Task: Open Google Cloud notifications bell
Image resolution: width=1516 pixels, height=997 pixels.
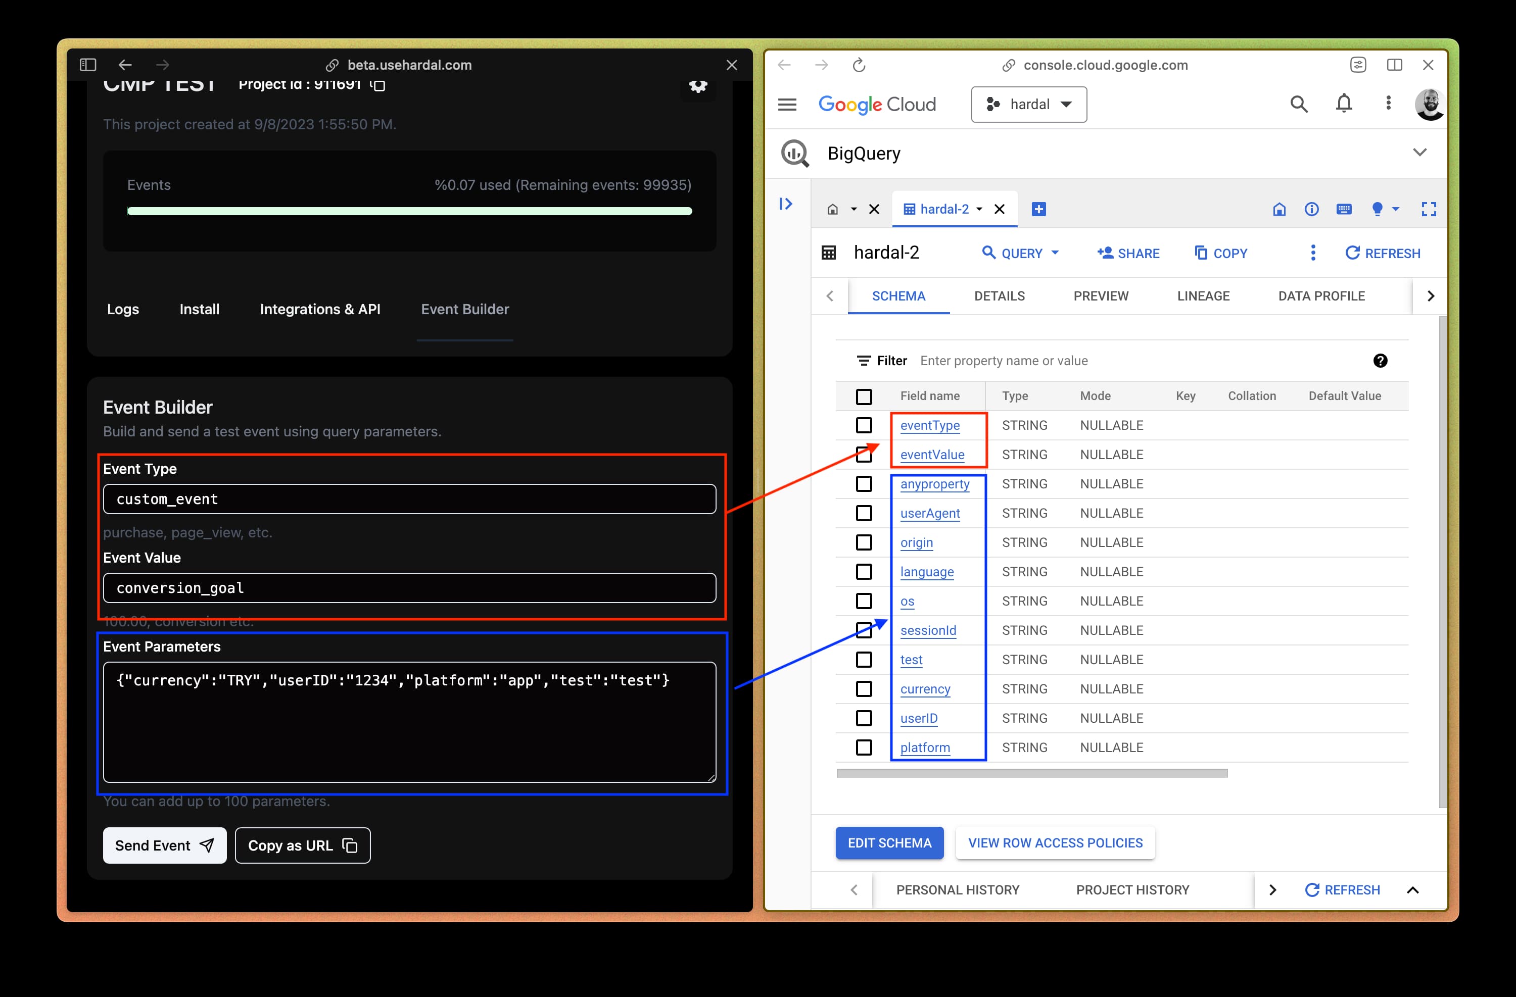Action: pyautogui.click(x=1344, y=103)
